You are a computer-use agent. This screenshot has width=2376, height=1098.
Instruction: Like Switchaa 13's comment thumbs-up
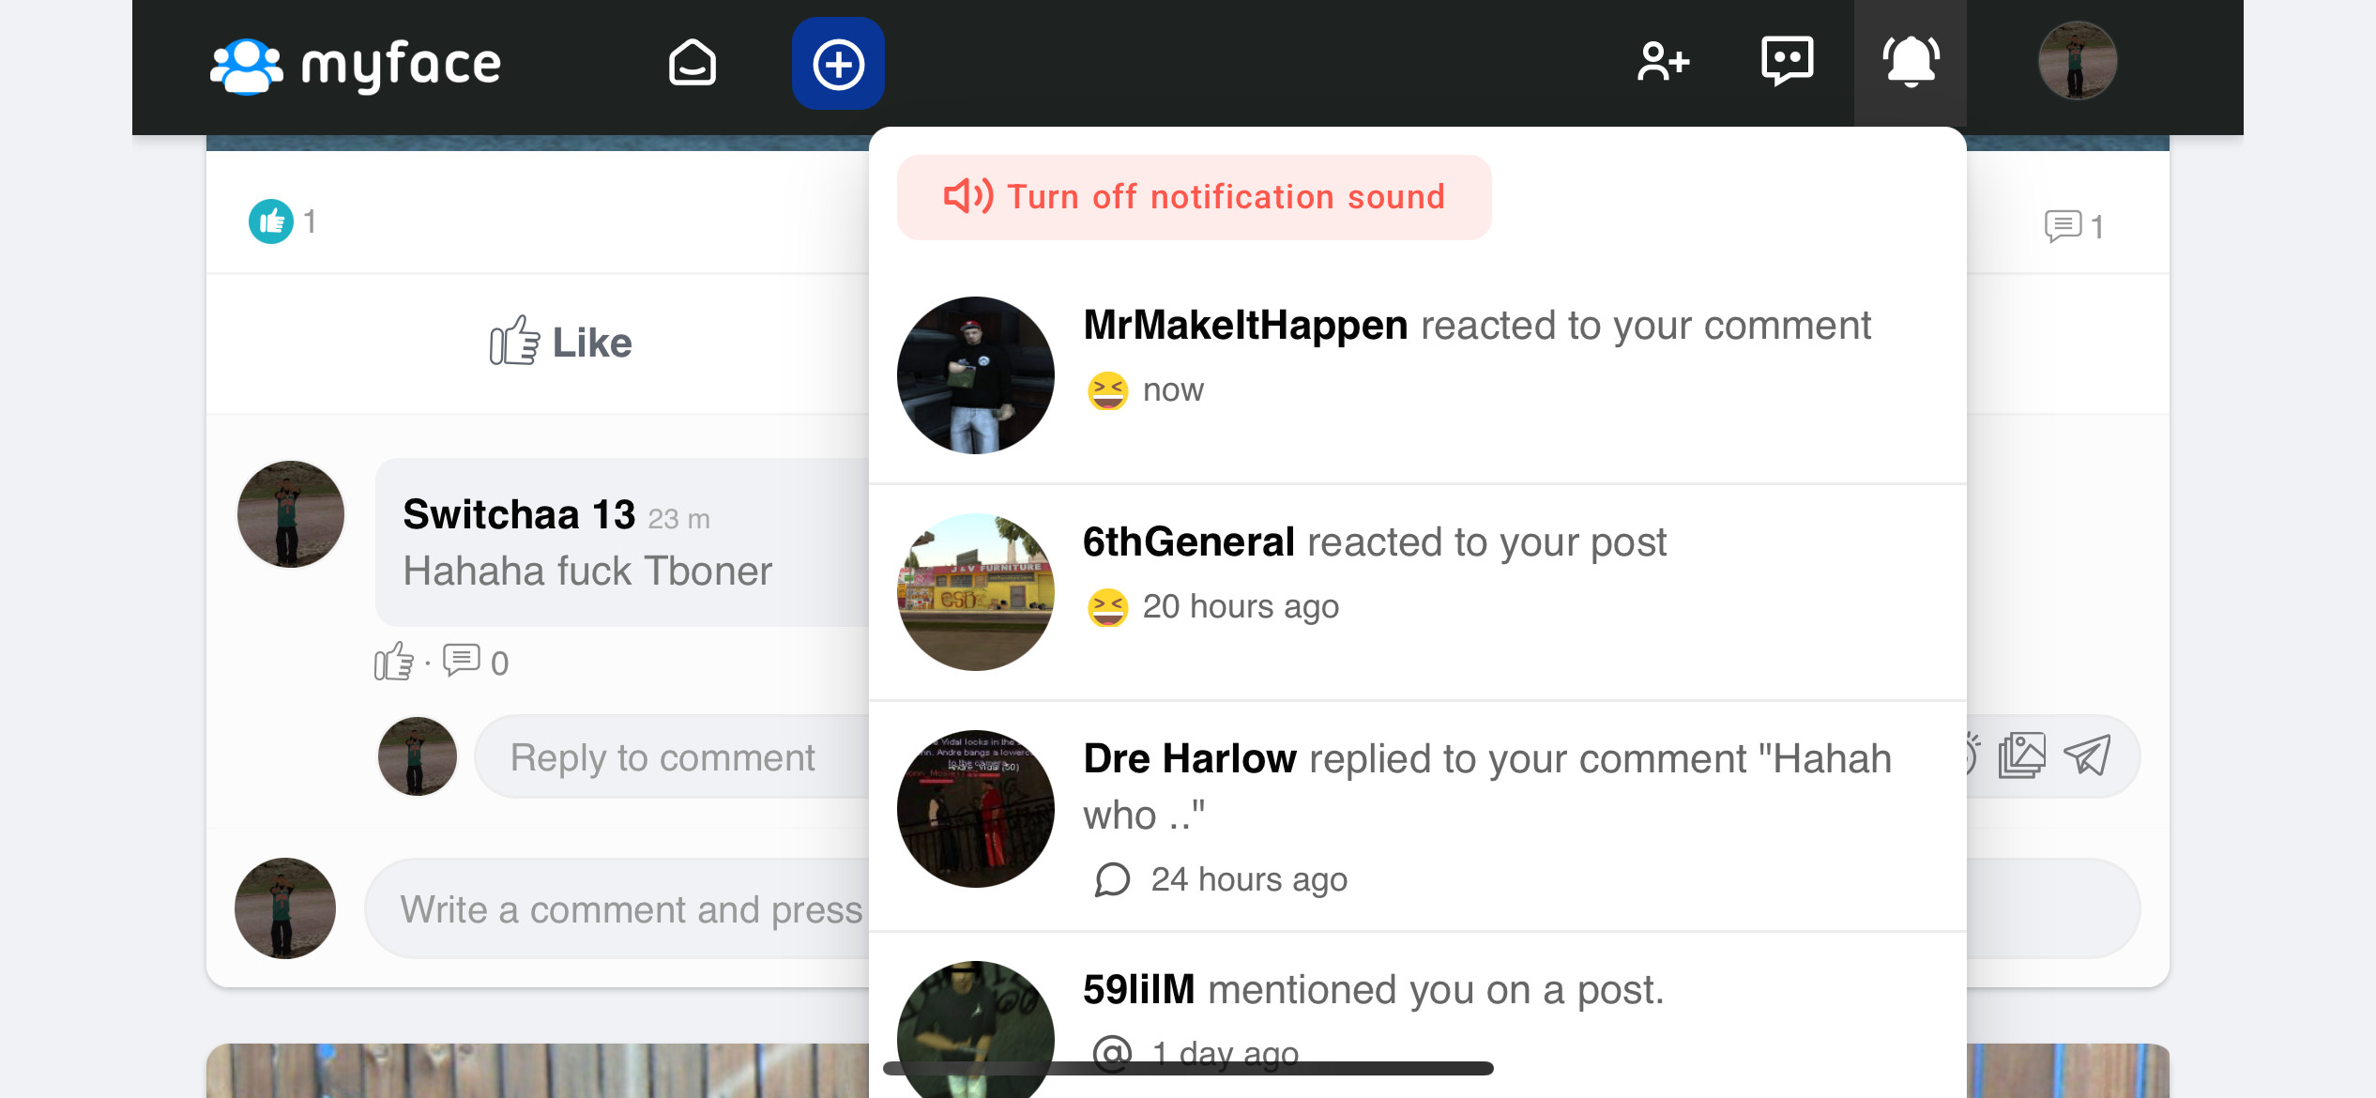click(394, 662)
